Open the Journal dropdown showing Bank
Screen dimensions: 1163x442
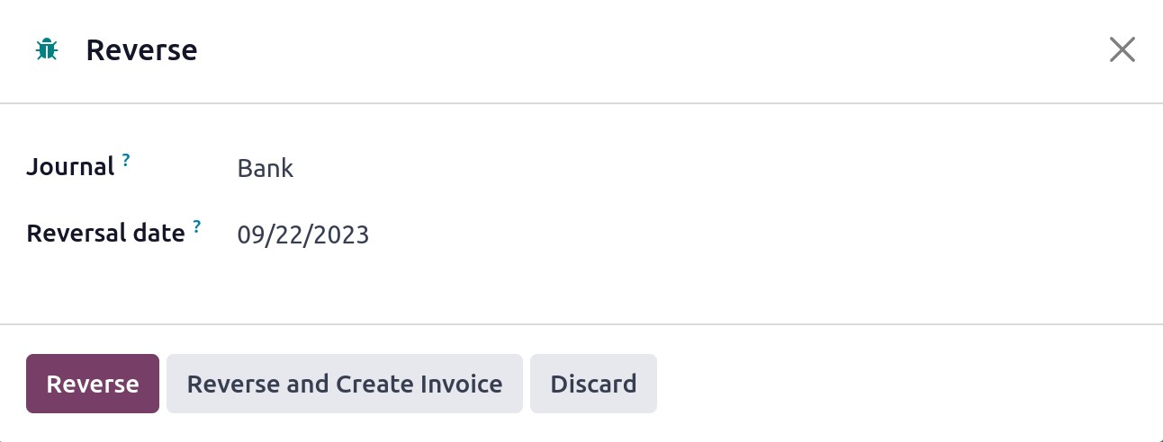coord(266,168)
